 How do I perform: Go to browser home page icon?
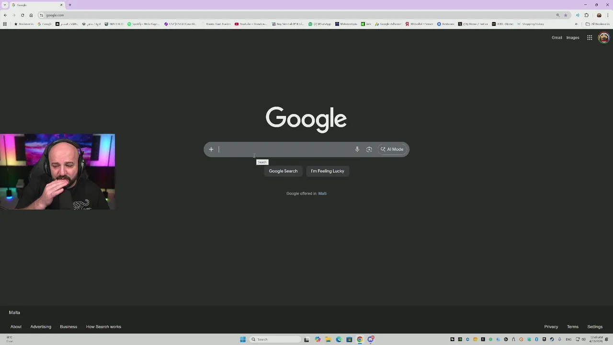click(x=31, y=15)
